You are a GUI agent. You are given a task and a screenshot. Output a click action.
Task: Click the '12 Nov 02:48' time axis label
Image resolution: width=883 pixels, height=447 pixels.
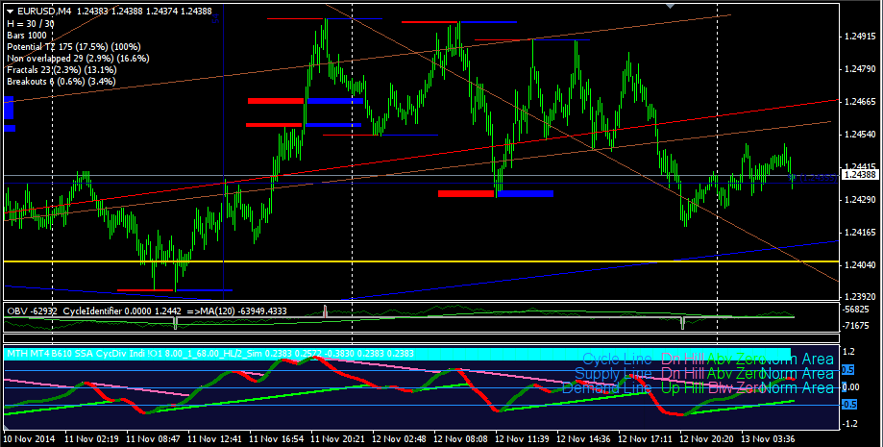(399, 438)
